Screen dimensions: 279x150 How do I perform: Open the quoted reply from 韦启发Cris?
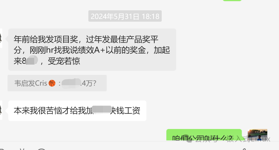click(57, 83)
